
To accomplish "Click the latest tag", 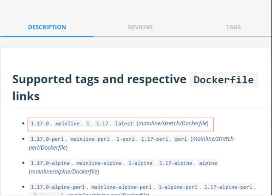I will (124, 124).
